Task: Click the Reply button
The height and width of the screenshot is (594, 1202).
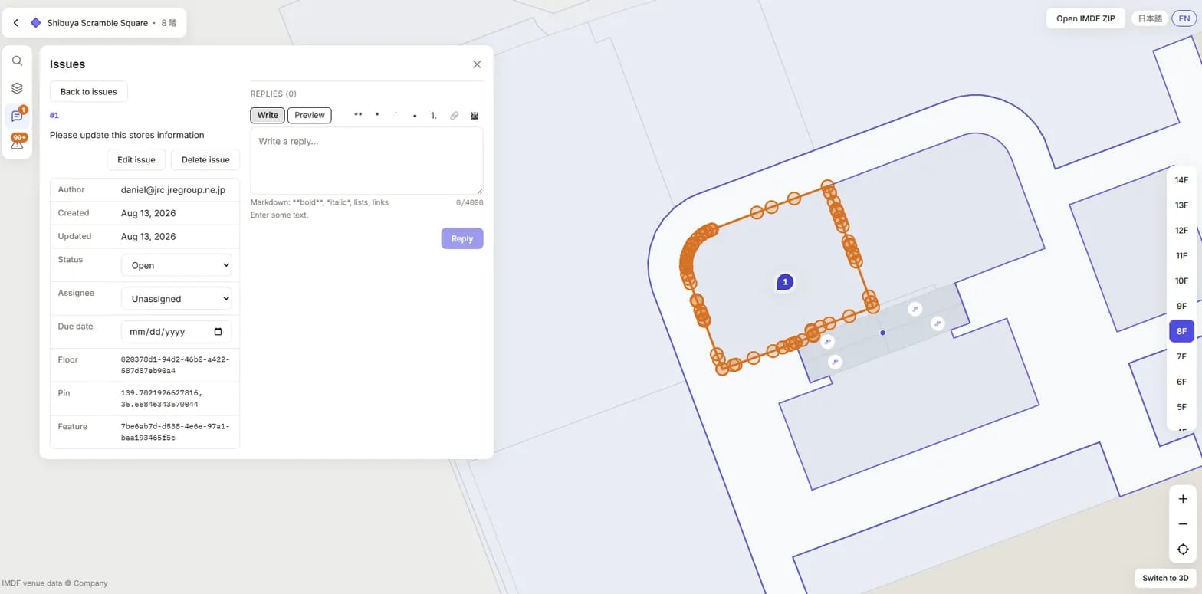Action: click(462, 238)
